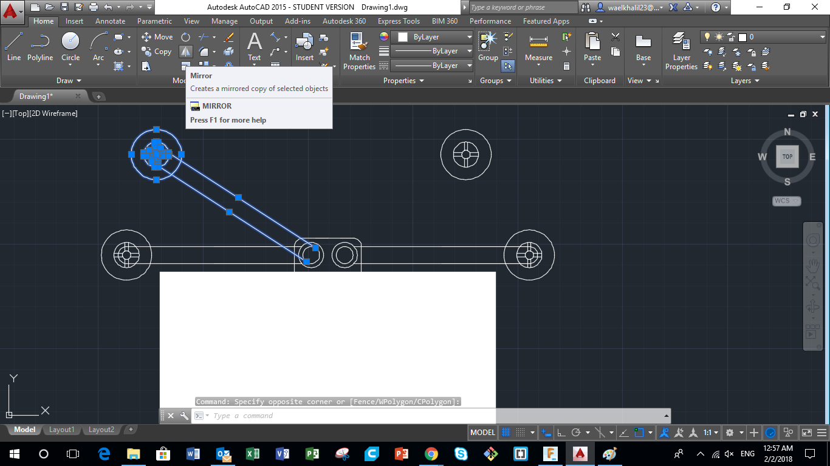Click the WCS coordinate system button
Viewport: 830px width, 466px height.
pyautogui.click(x=787, y=201)
